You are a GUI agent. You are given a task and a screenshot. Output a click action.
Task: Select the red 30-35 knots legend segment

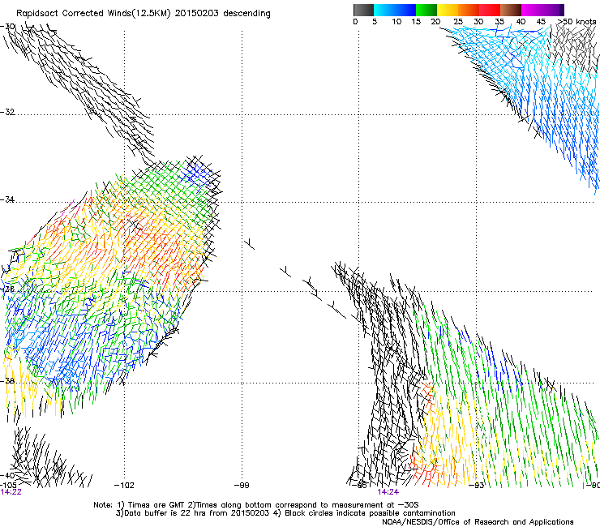490,10
